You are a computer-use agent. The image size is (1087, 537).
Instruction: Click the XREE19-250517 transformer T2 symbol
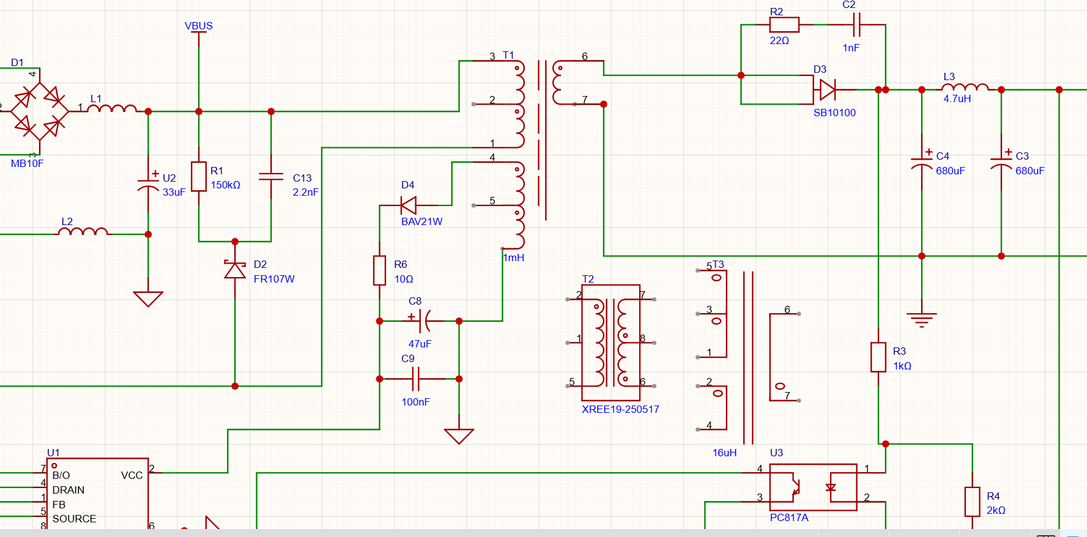click(x=610, y=343)
